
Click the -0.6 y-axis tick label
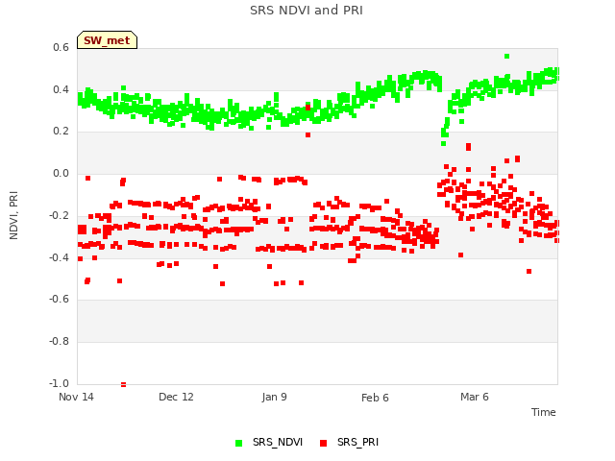pos(60,299)
